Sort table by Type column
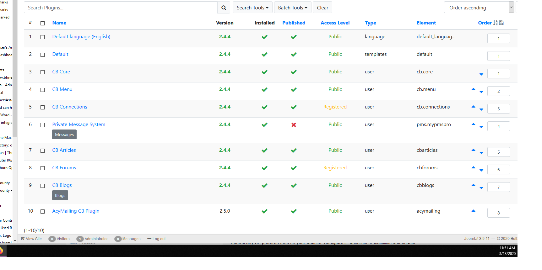The width and height of the screenshot is (542, 270). coord(370,23)
